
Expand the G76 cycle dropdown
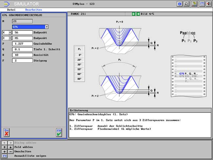tap(47, 27)
